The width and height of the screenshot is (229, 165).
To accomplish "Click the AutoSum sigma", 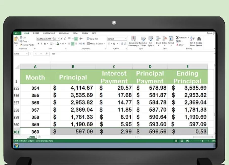I will [177, 37].
